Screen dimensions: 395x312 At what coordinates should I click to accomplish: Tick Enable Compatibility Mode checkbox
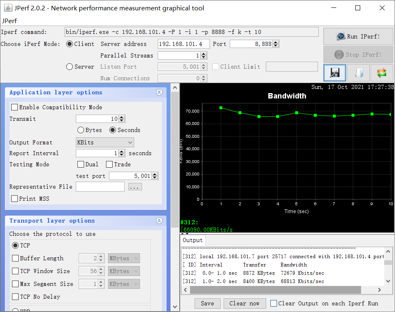coord(14,107)
